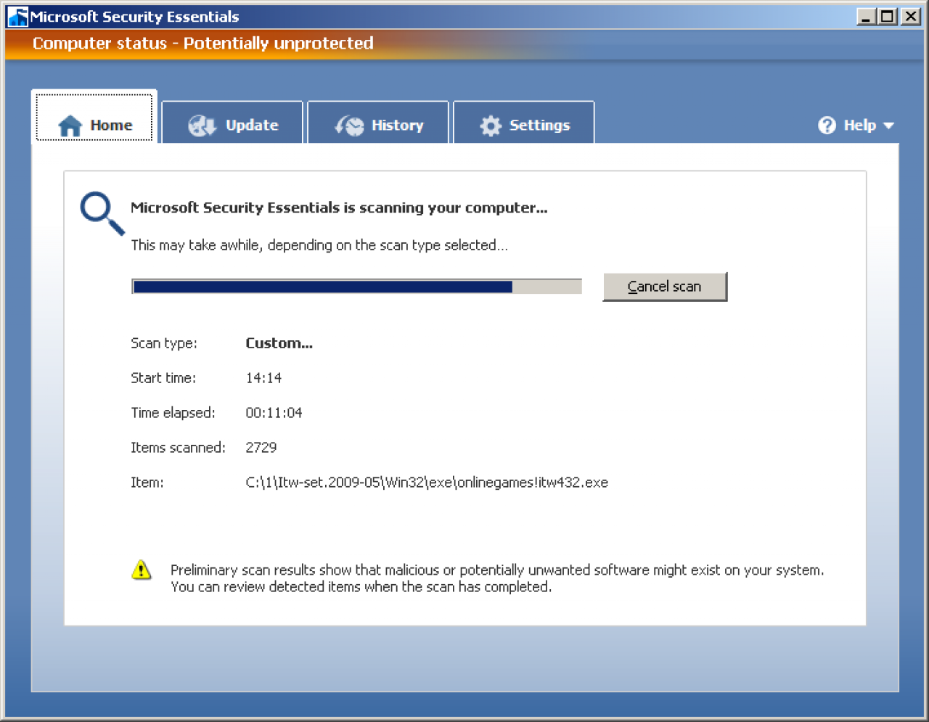Viewport: 929px width, 722px height.
Task: Click the Home tab house icon
Action: pos(70,126)
